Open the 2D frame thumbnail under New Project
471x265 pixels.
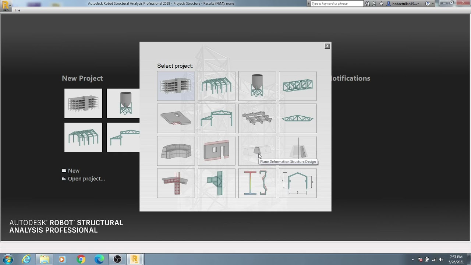[x=123, y=138]
